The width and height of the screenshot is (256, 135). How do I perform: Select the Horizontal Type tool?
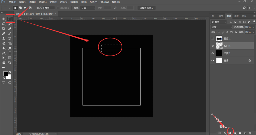(x=10, y=53)
